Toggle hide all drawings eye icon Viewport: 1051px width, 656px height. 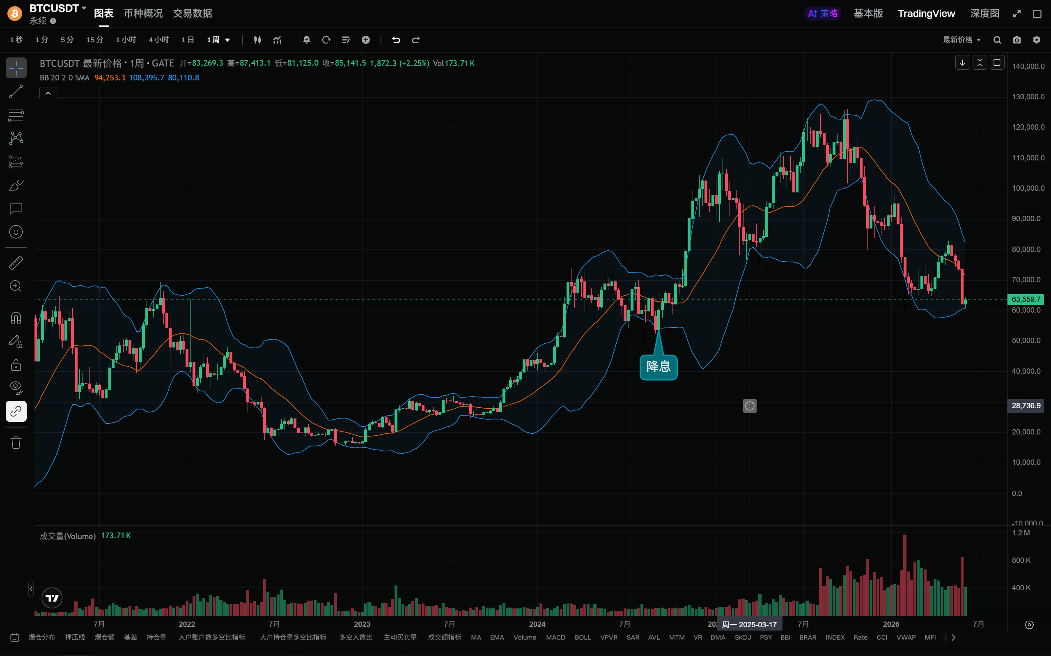click(x=16, y=387)
